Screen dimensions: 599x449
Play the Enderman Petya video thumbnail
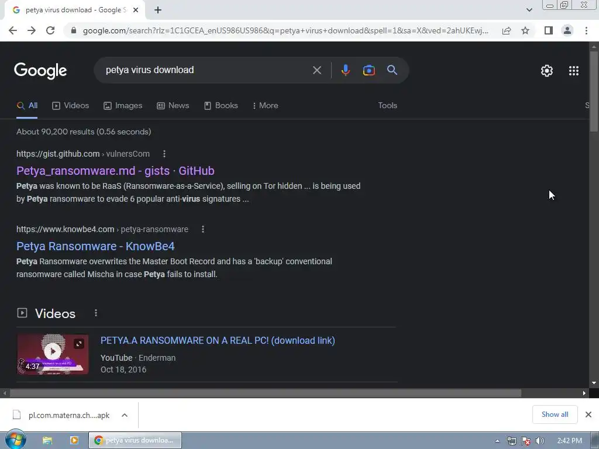click(53, 354)
